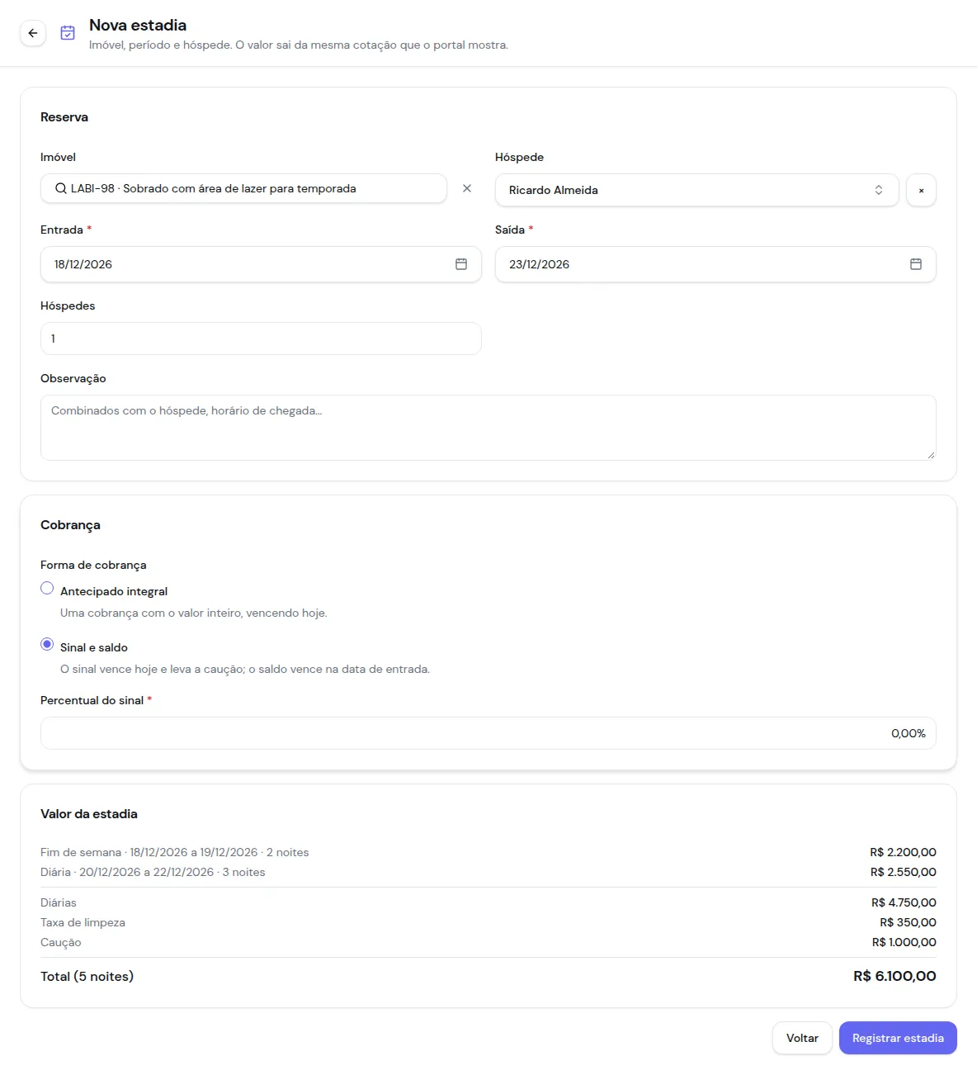Click the Diária 20/12/2026 a 22/12/2026 line
Screen dimensions: 977x1075
(153, 872)
